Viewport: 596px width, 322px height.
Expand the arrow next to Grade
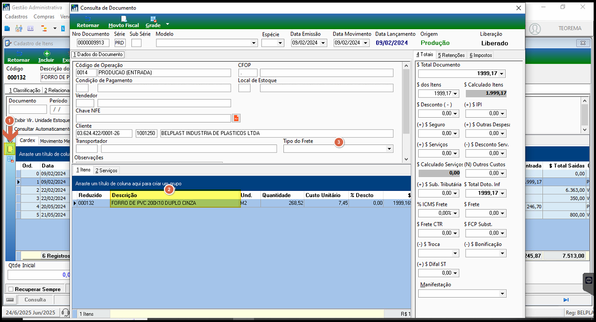[x=167, y=24]
